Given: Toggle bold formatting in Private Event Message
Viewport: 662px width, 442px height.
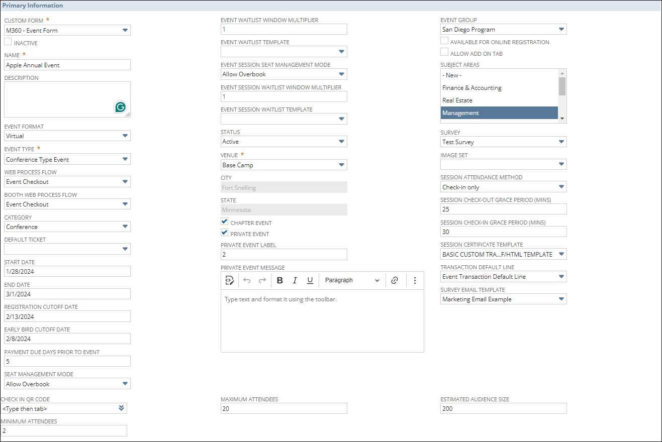Looking at the screenshot, I should (280, 280).
